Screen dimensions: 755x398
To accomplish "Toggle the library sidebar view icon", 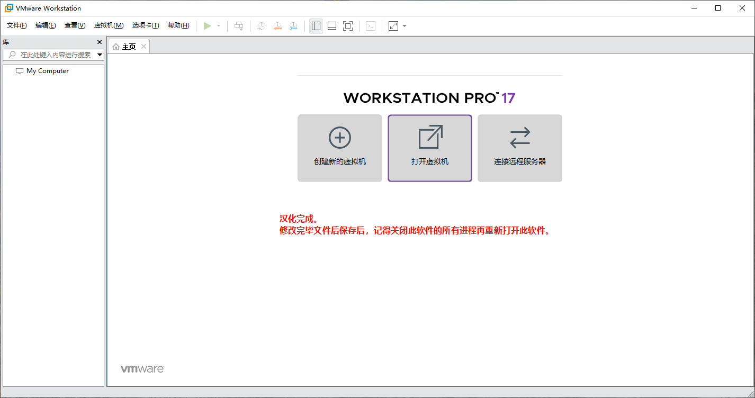I will point(316,26).
